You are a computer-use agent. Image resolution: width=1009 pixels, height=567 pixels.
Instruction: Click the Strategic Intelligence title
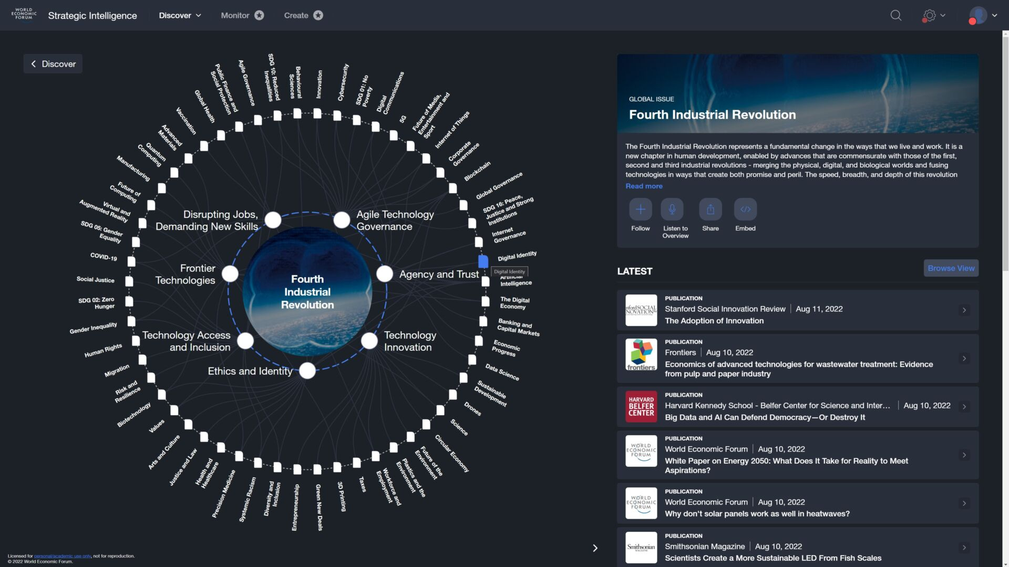click(92, 15)
